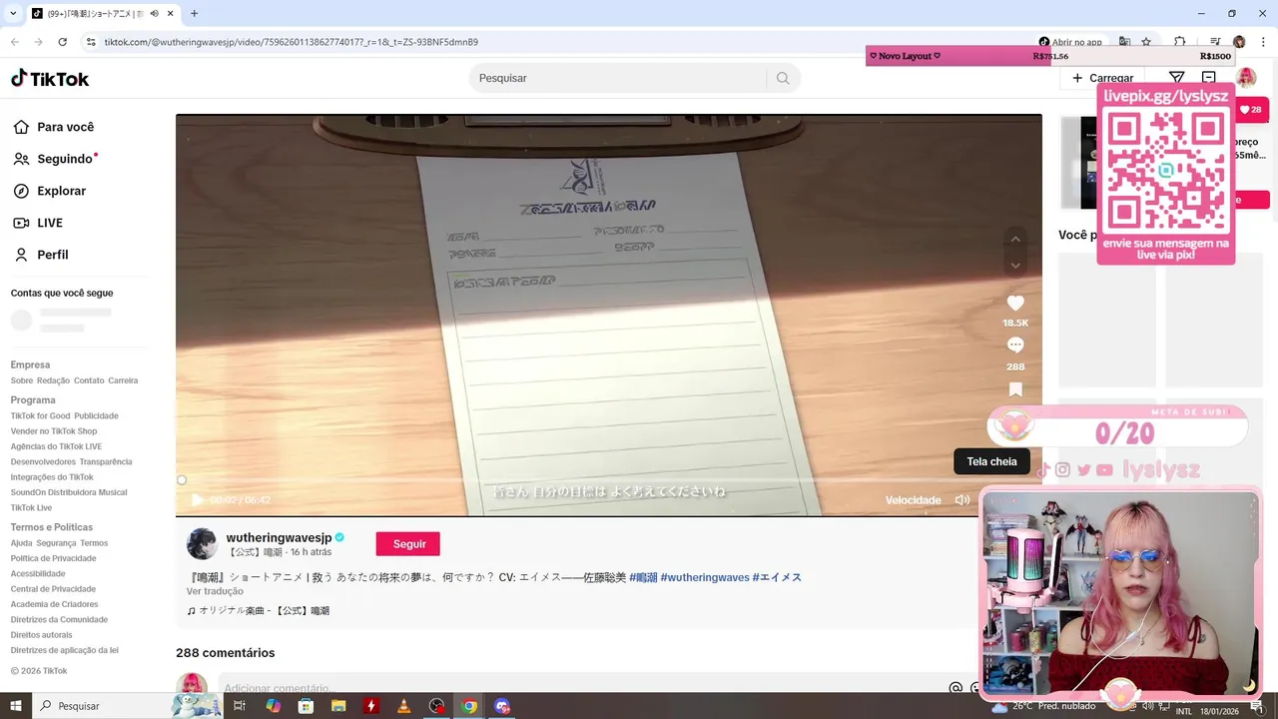Play the video
This screenshot has width=1278, height=719.
pos(197,499)
